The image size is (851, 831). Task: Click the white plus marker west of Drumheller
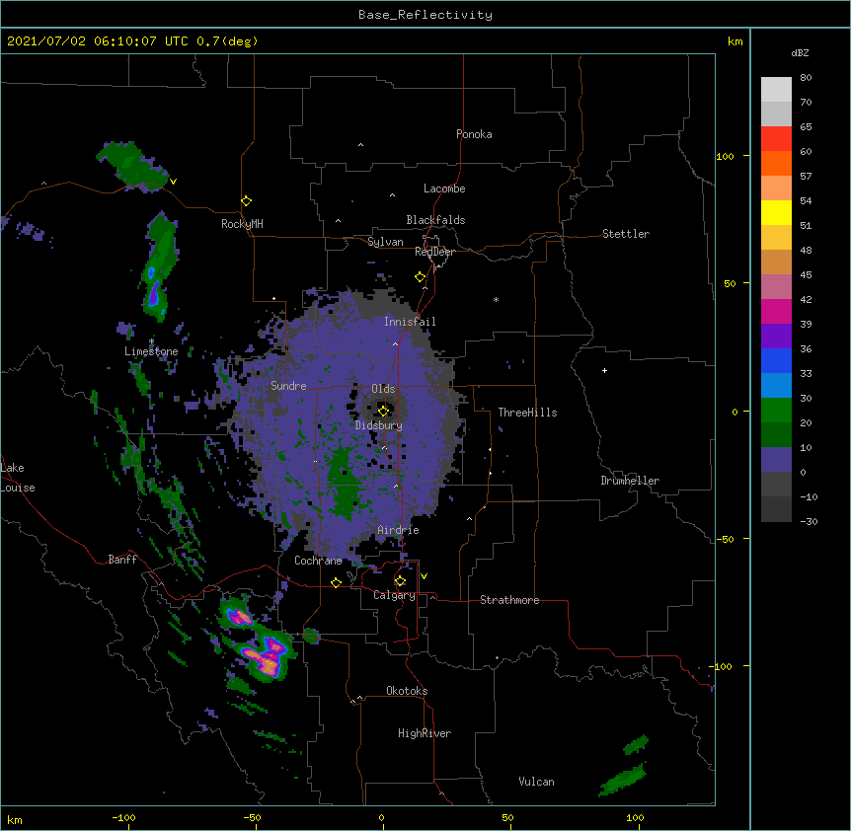point(604,370)
